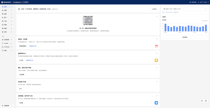
Task: Click the Google logo icon in sidebar
Action: pos(3,43)
